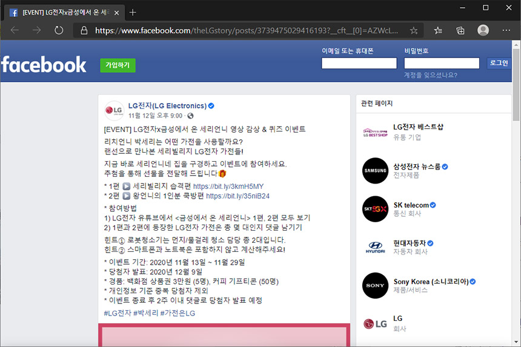The width and height of the screenshot is (521, 347).
Task: Click the pink post image below hashtags
Action: point(224,335)
